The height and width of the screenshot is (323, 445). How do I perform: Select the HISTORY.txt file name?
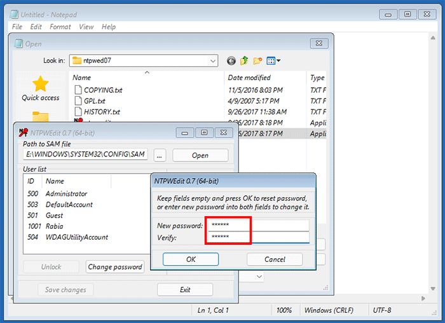[x=102, y=111]
